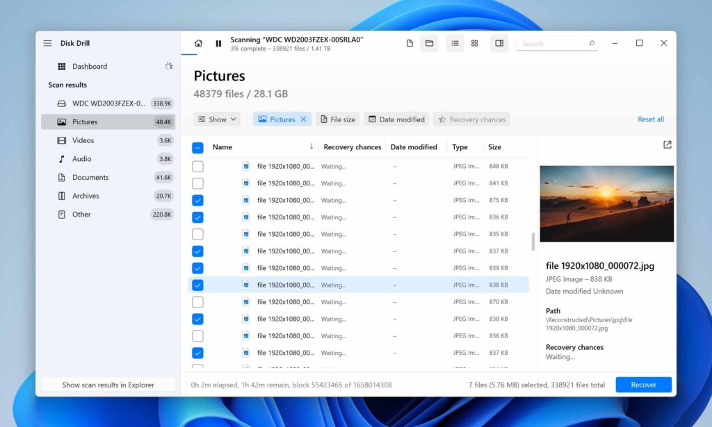
Task: Pause the ongoing disk scan
Action: click(x=218, y=42)
